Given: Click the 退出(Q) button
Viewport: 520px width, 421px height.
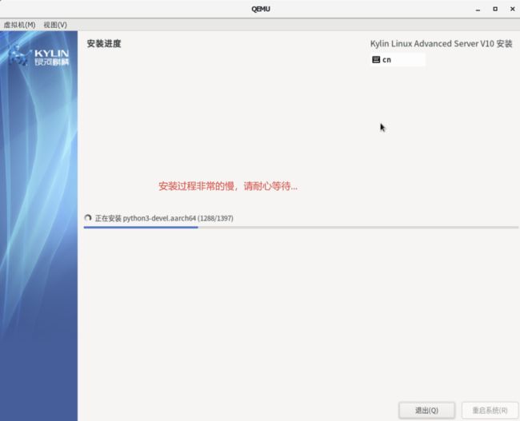Looking at the screenshot, I should coord(427,411).
